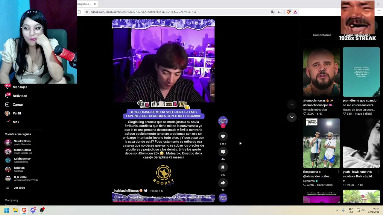The image size is (383, 215).
Task: Expand the Más menu in the sidebar
Action: click(x=12, y=122)
